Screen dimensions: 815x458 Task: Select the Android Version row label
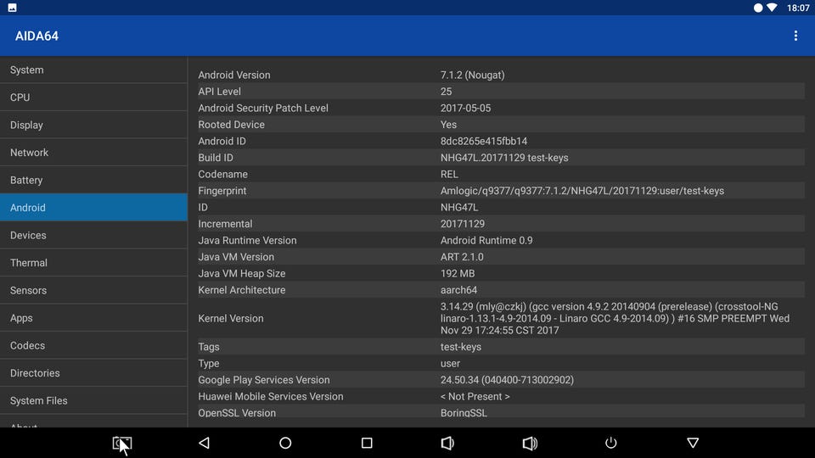(234, 75)
